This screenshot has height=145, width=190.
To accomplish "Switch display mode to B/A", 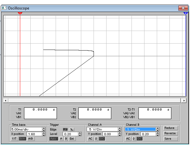I will (x=22, y=139).
